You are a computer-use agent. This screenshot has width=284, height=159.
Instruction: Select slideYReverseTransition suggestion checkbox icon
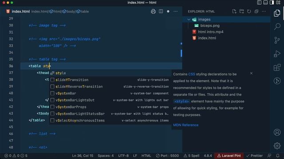click(x=52, y=87)
